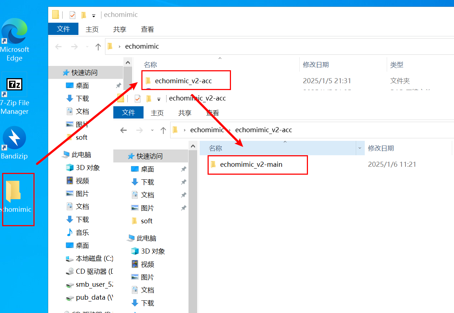Click echomimic_v2-acc breadcrumb in front window address bar
454x313 pixels.
coord(263,130)
